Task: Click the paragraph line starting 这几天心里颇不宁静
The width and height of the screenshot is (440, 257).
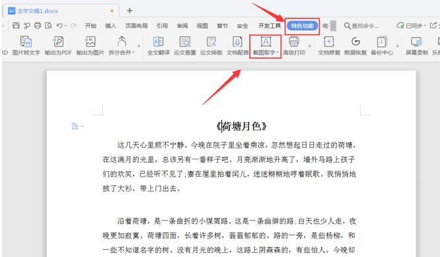Action: (x=237, y=145)
